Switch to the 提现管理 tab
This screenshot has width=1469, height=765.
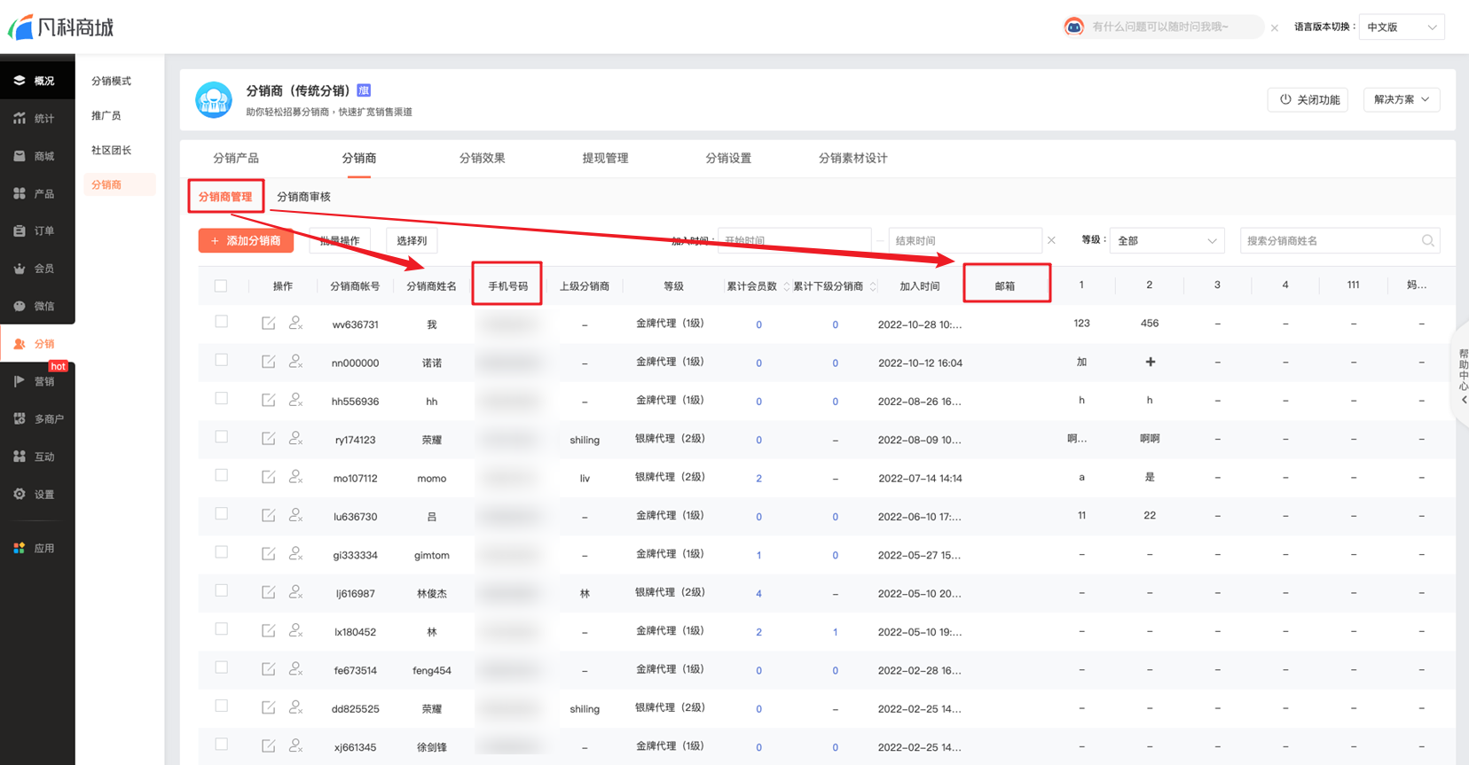605,158
